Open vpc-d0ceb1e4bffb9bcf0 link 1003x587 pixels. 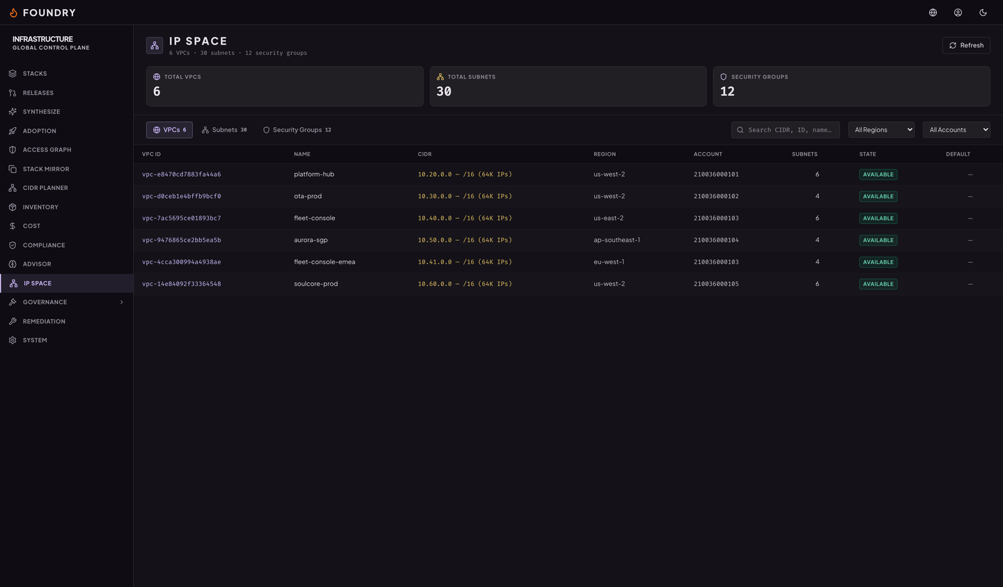181,196
